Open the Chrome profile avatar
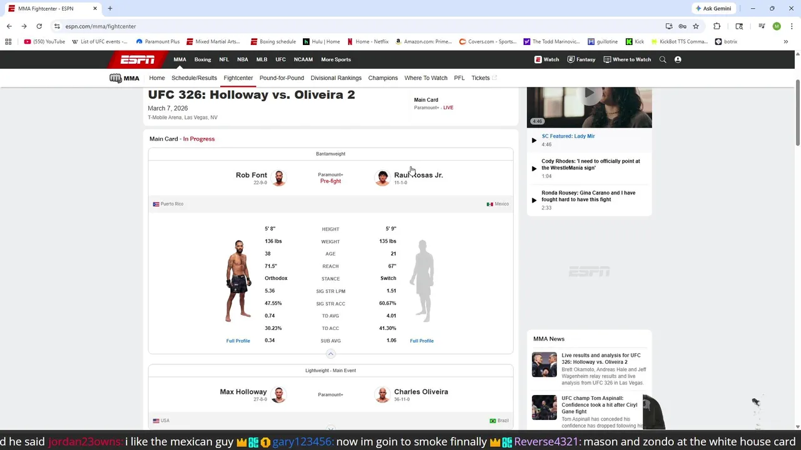This screenshot has width=801, height=450. [x=777, y=26]
